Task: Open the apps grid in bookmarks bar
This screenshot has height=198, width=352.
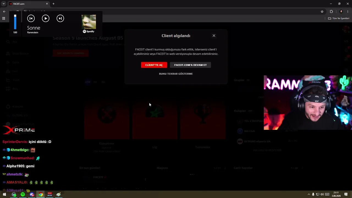Action: [x=4, y=18]
